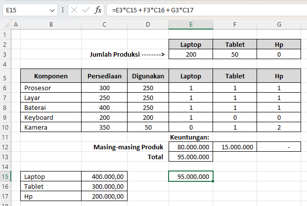This screenshot has width=307, height=206.
Task: Click the Total cell showing 95.000.000 in row 13
Action: click(190, 157)
